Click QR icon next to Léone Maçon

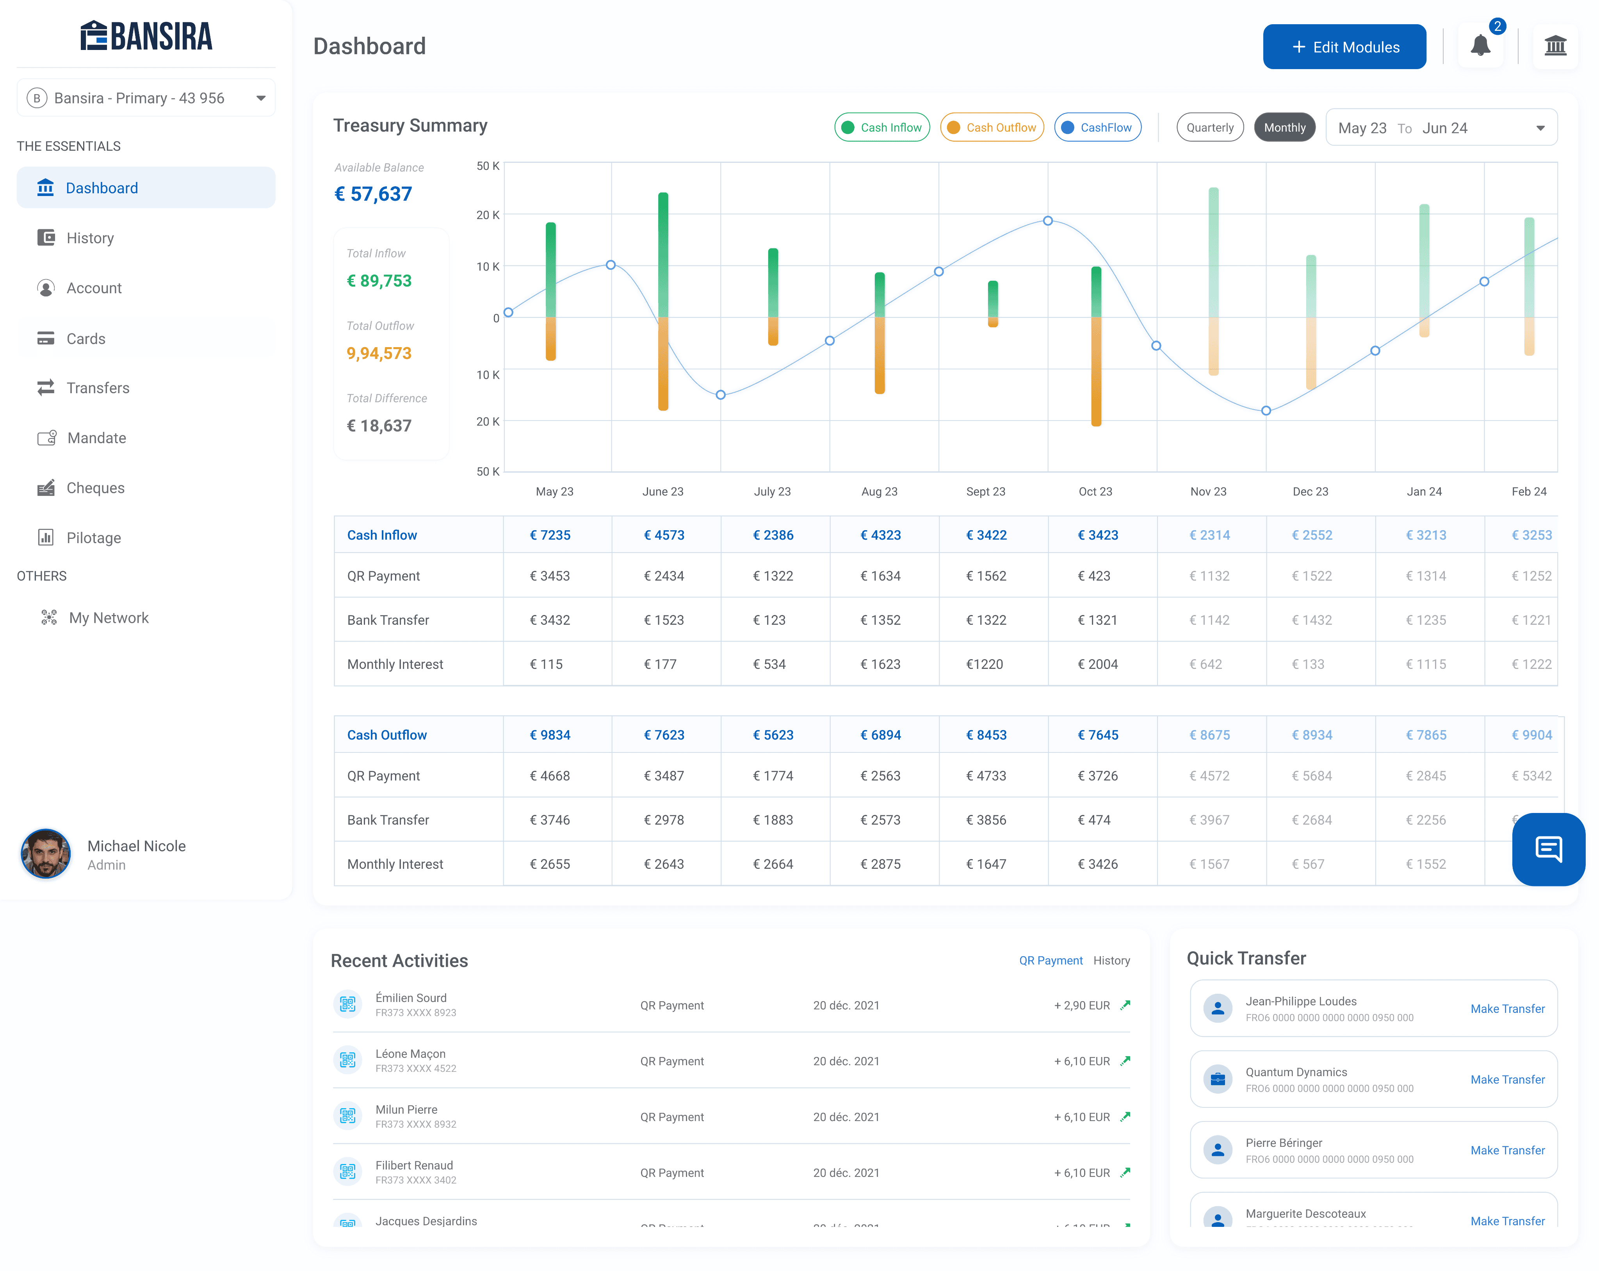coord(347,1059)
